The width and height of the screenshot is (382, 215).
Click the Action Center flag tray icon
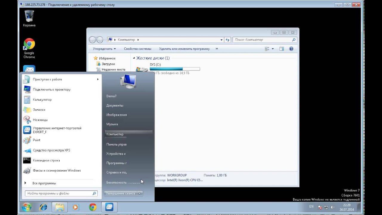(320, 207)
